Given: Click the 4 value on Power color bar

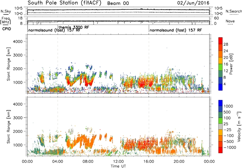Looking at the screenshot, I should tap(225, 84).
